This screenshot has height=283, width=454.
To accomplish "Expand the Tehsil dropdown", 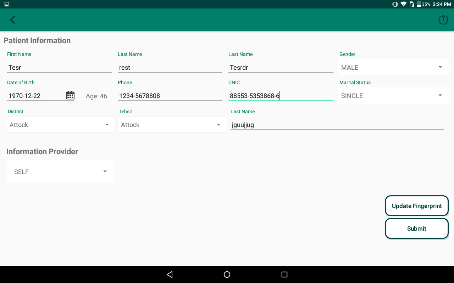I will [x=172, y=125].
